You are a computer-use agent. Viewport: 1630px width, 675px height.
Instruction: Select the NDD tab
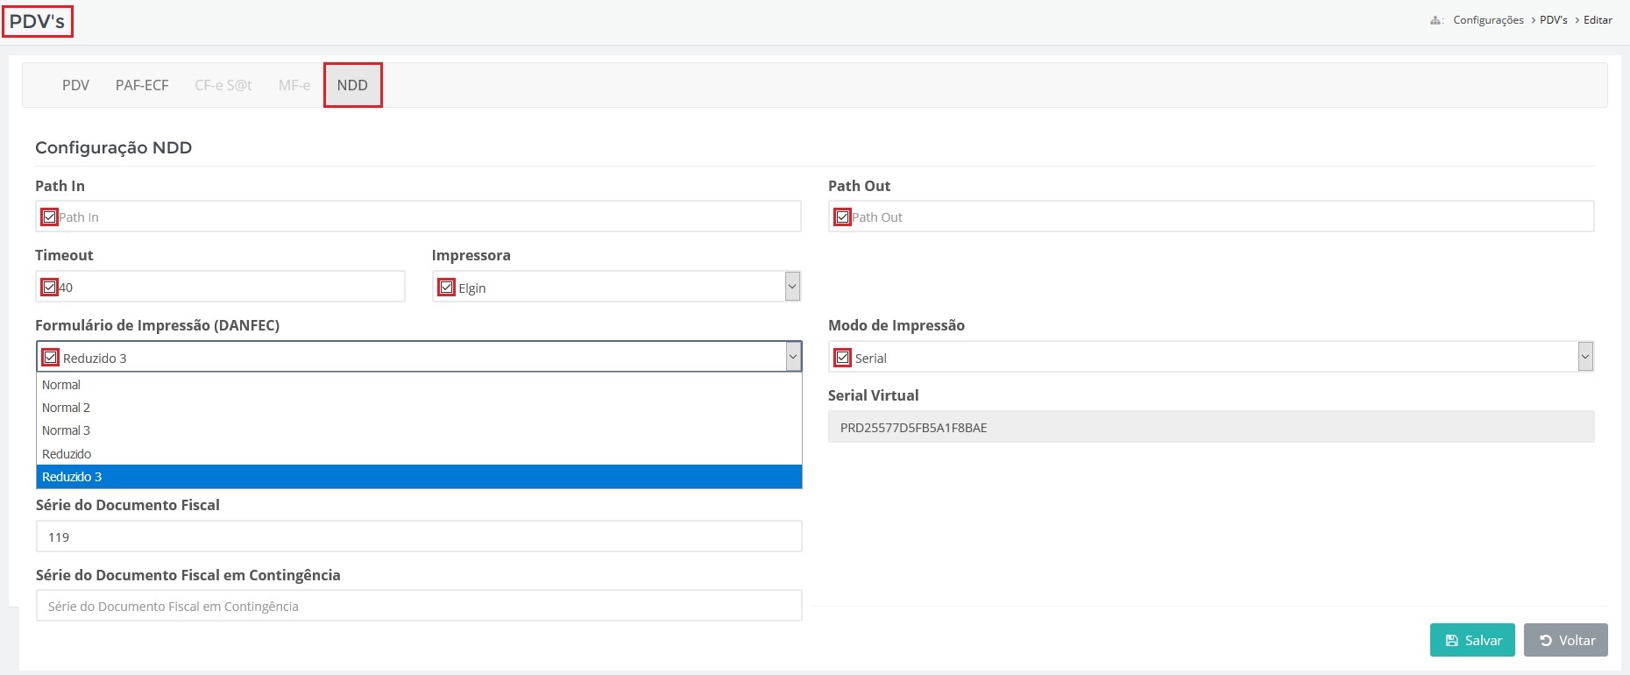352,85
